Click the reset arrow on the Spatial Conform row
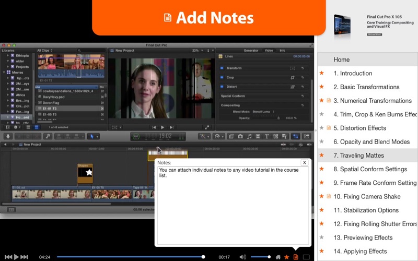Viewport: 418px width, 261px height. (x=303, y=96)
